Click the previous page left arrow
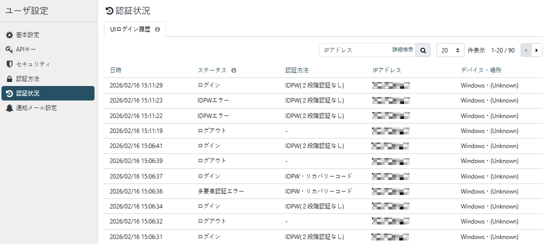 (x=526, y=50)
